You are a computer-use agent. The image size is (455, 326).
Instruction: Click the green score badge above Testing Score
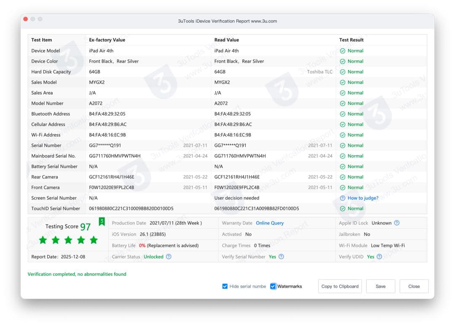(100, 222)
